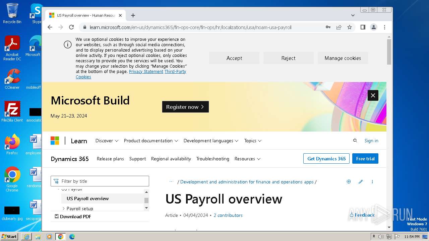
Task: Click the share page icon in address bar
Action: click(x=339, y=27)
